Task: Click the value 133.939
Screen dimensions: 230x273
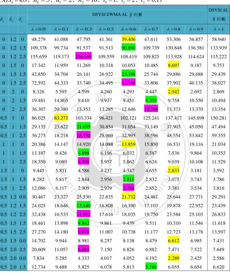Action: (x=219, y=48)
